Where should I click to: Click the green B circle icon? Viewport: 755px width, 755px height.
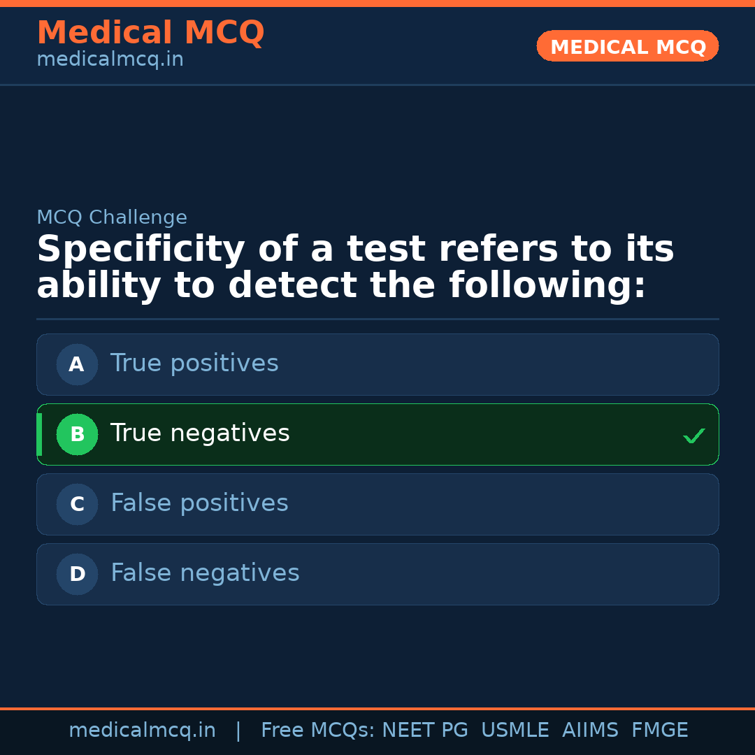[x=77, y=434]
